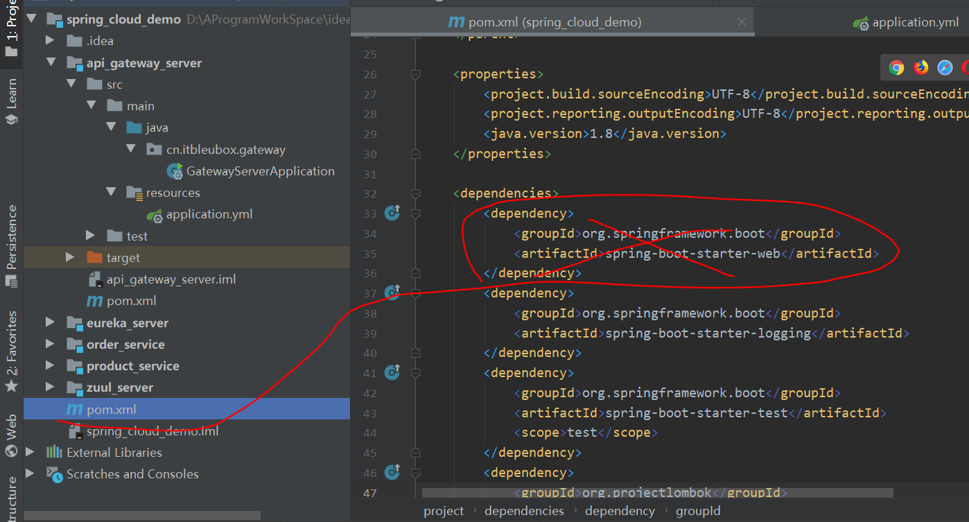Click the spring-boot-starter-web artifactId text

pos(693,253)
